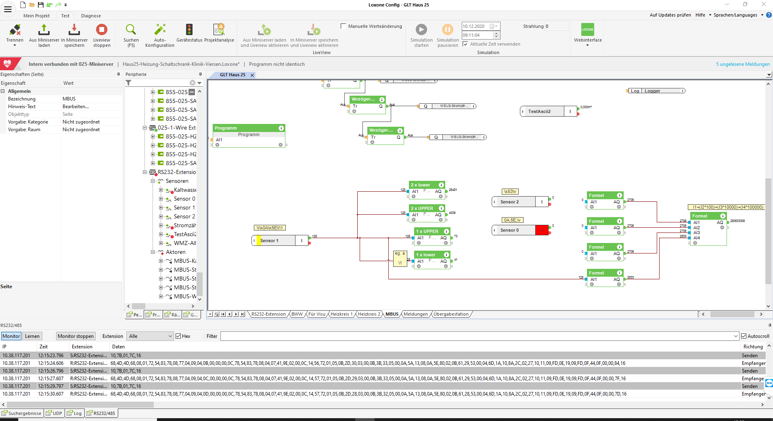The image size is (773, 421).
Task: Run Auto-Konfiguration
Action: tap(160, 30)
